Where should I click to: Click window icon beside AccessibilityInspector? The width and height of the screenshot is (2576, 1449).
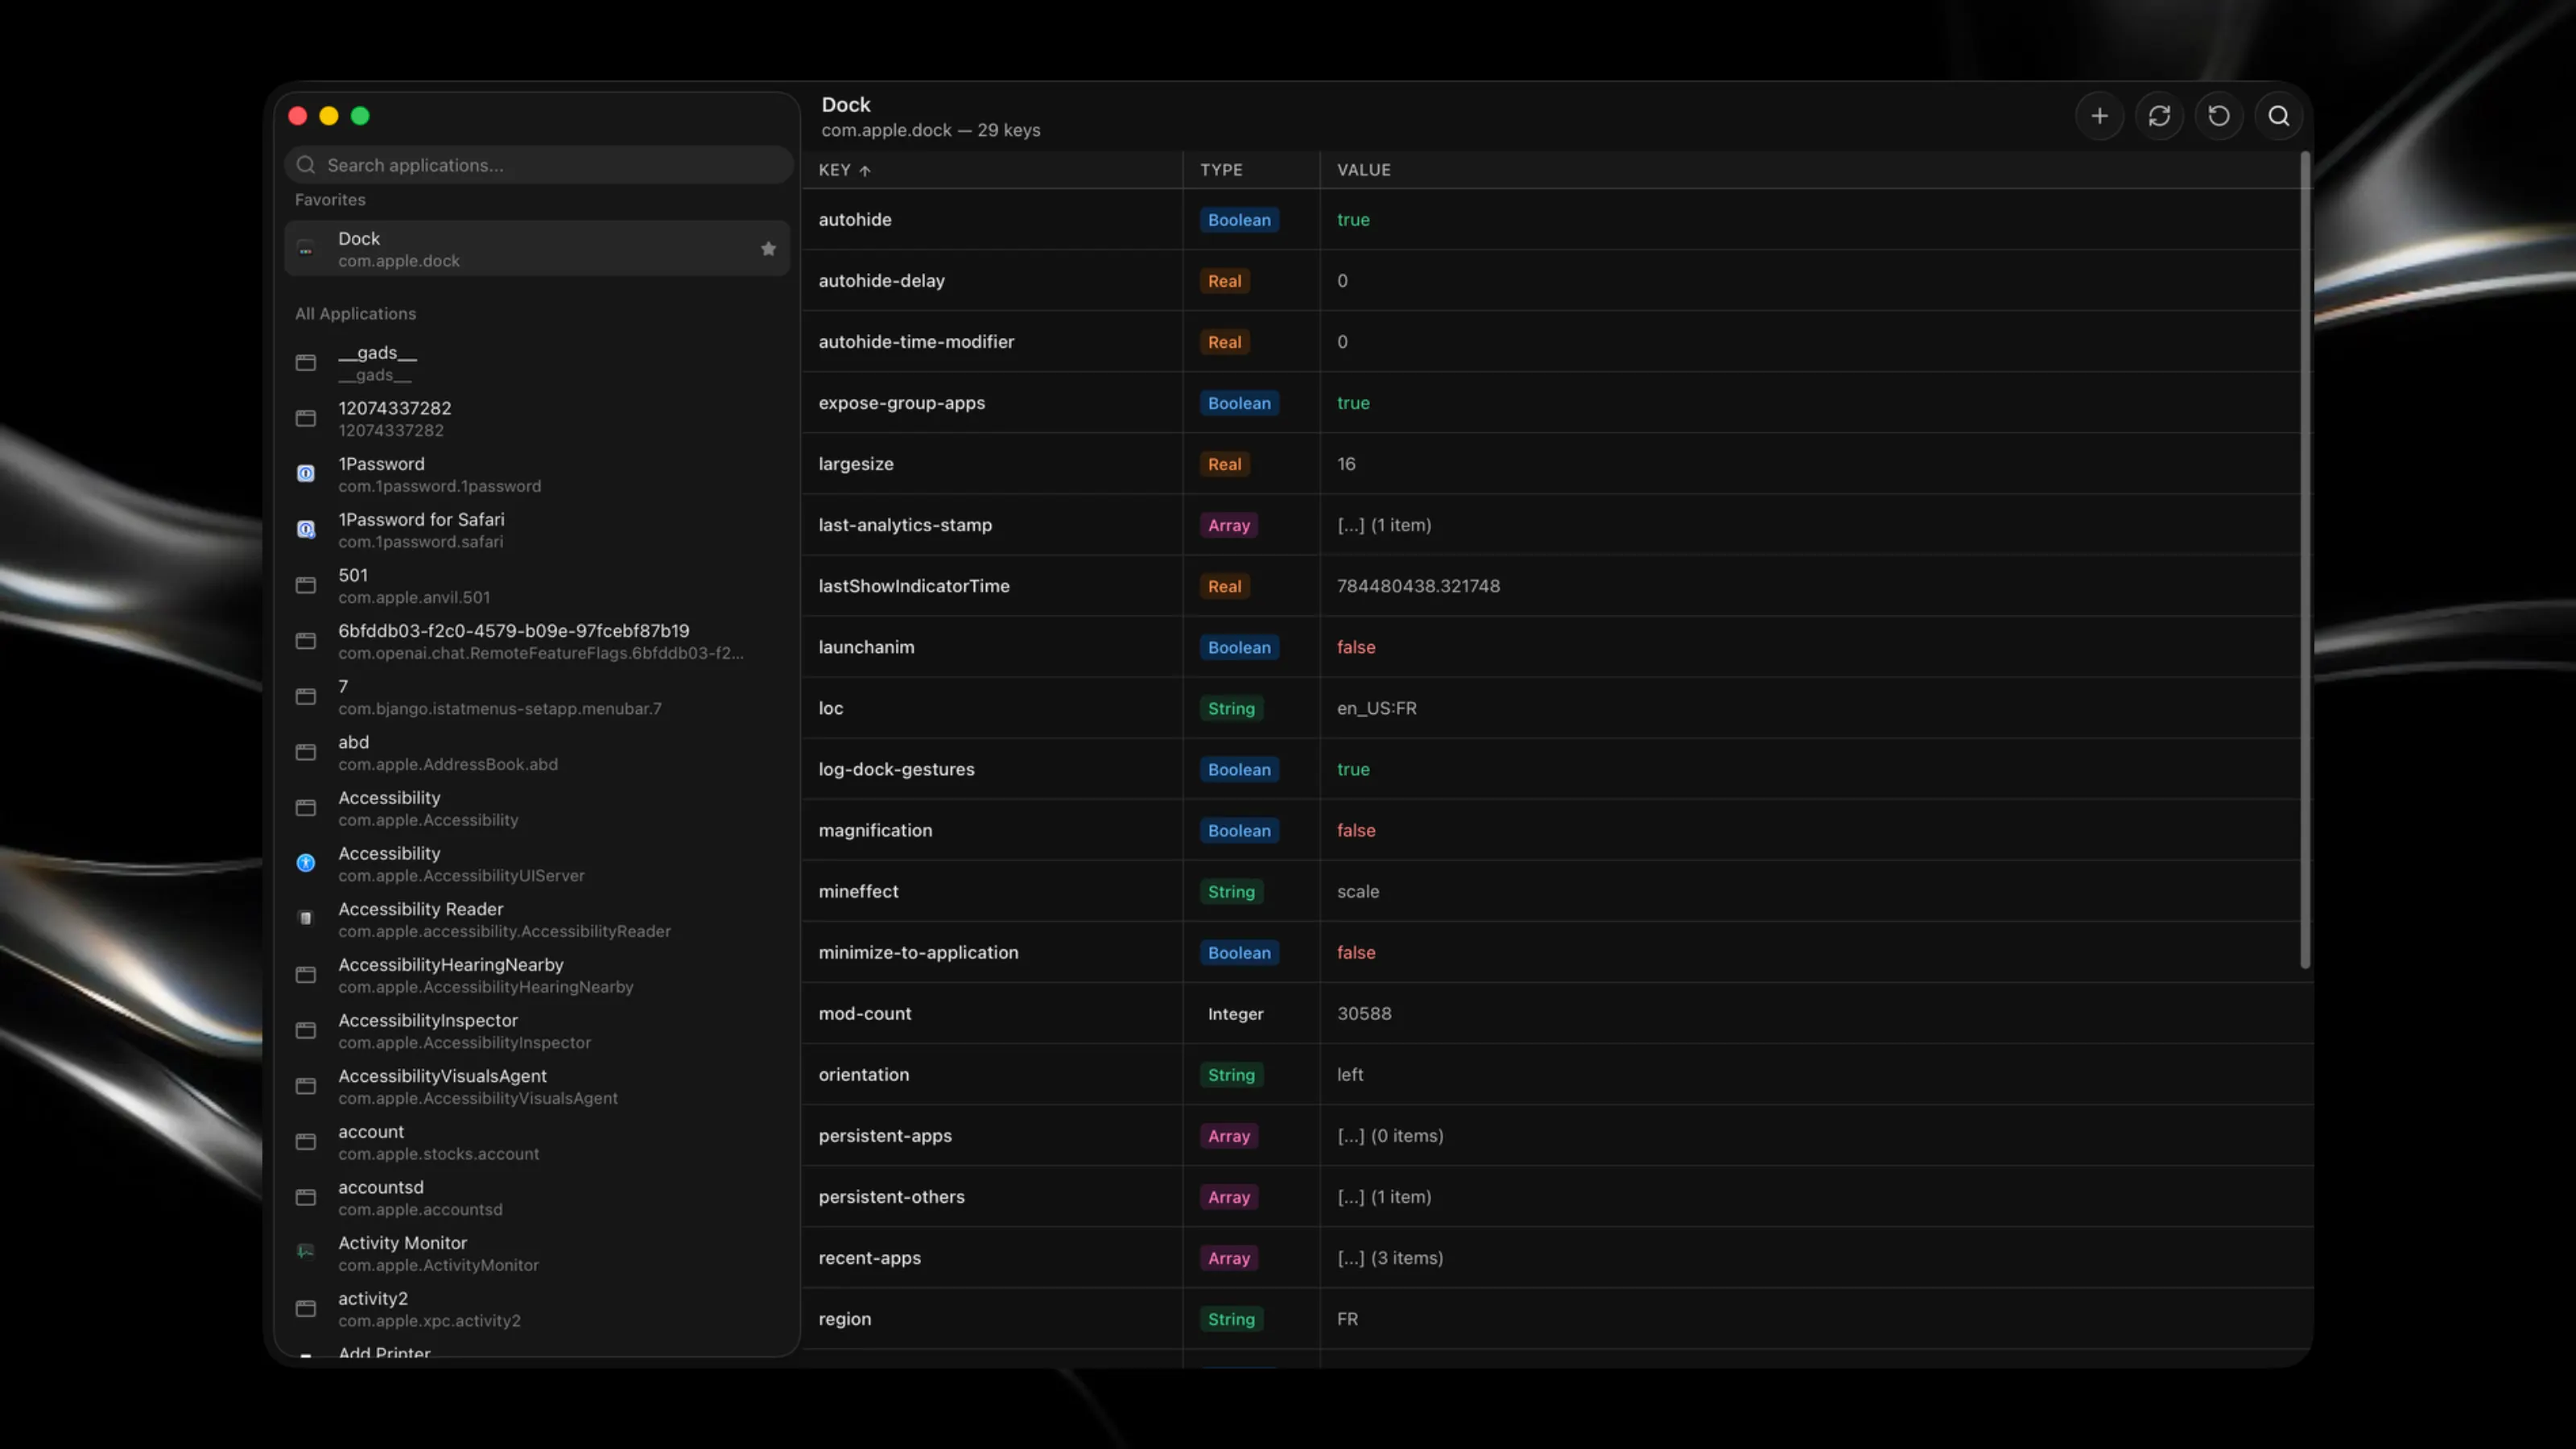click(x=306, y=1030)
